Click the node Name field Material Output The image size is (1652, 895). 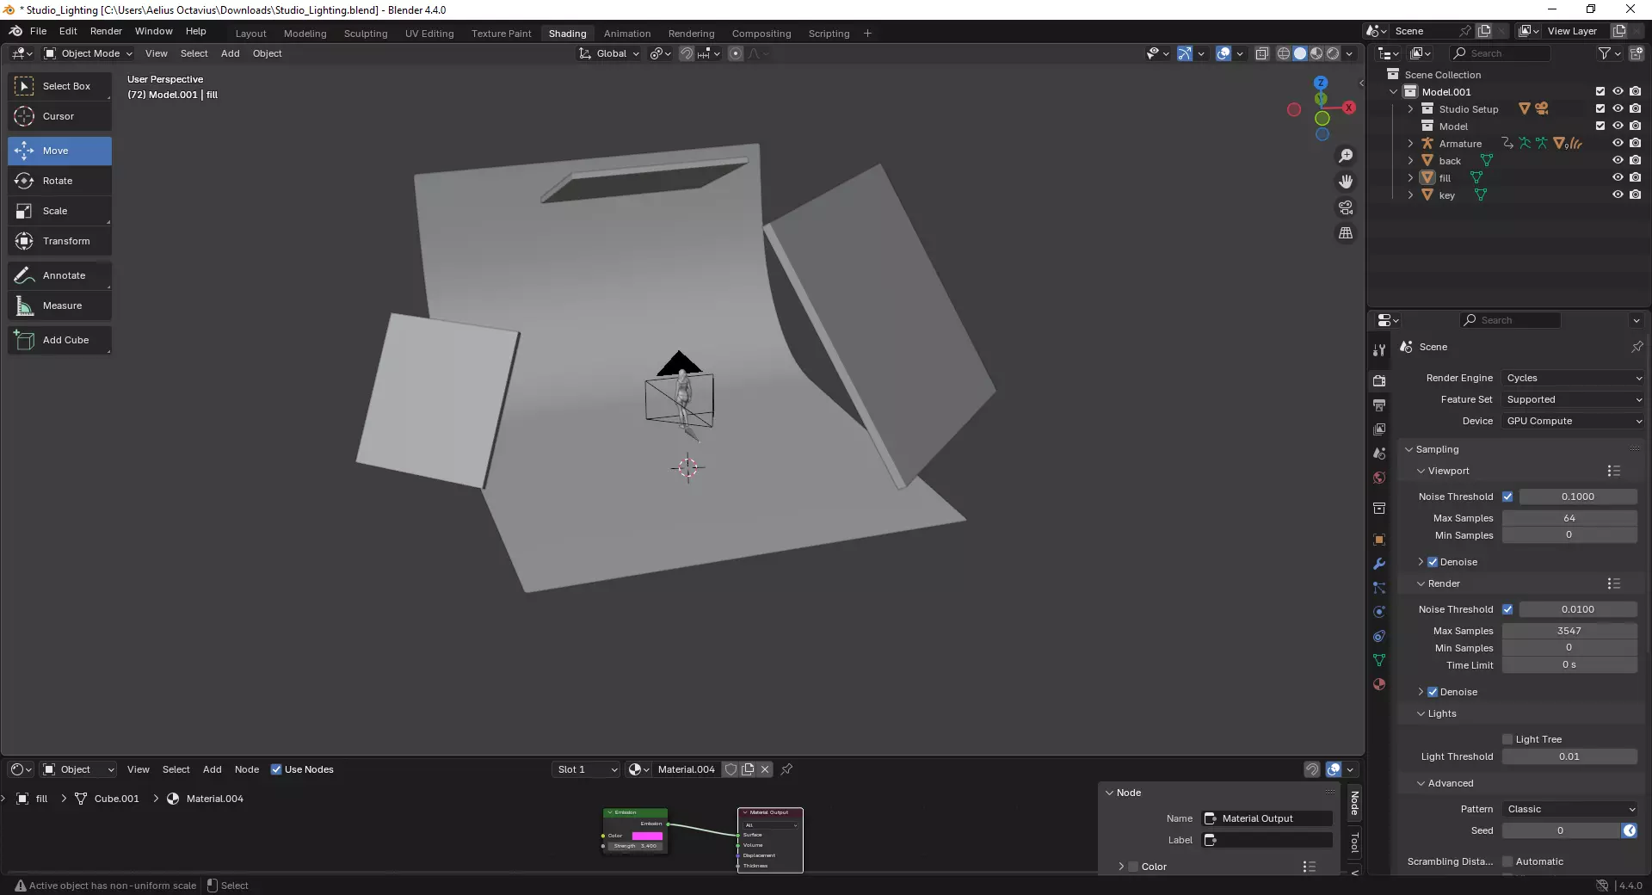(x=1267, y=818)
